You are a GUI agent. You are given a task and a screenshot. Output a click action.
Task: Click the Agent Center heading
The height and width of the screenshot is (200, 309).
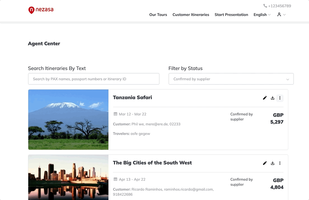pyautogui.click(x=44, y=44)
